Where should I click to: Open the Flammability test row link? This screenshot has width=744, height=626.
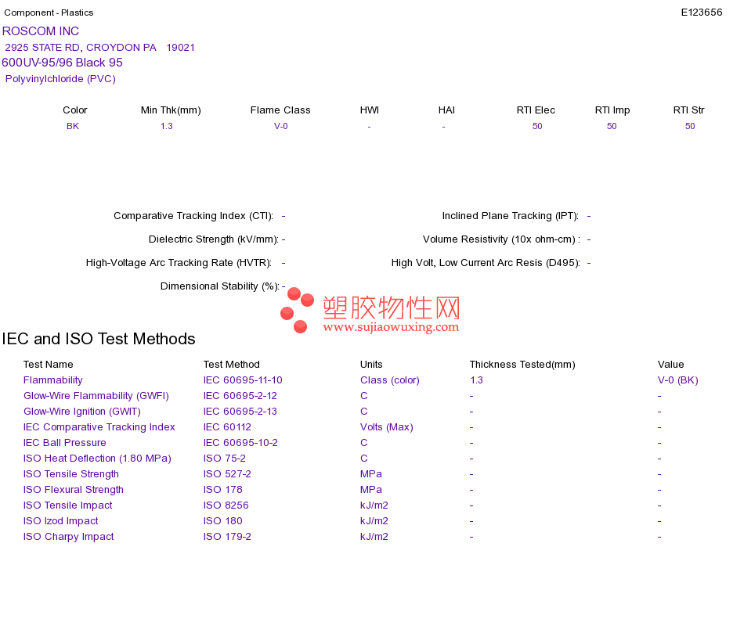point(52,380)
